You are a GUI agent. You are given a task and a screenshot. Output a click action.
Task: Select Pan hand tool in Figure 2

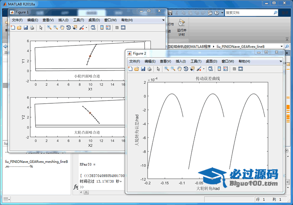179,69
